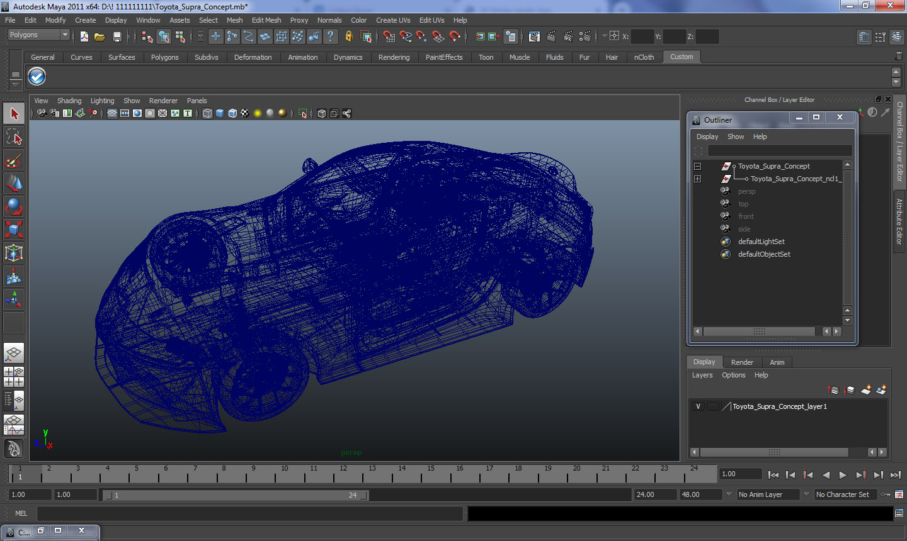Open the No Character Set dropdown arrow
The width and height of the screenshot is (907, 541).
(x=806, y=494)
